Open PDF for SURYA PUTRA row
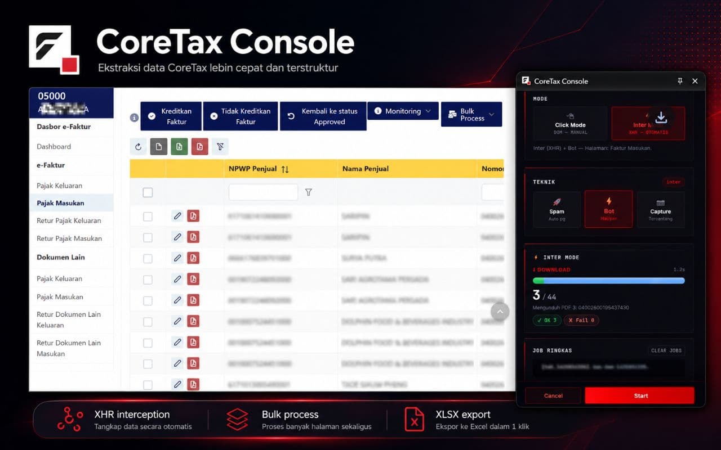The image size is (721, 450). click(193, 258)
